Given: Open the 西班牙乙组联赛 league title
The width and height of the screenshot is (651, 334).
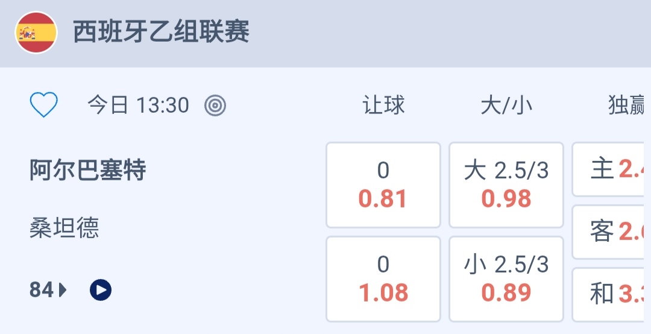Looking at the screenshot, I should pos(162,32).
